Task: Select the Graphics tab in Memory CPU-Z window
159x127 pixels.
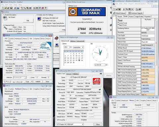Action: pyautogui.click(x=143, y=101)
